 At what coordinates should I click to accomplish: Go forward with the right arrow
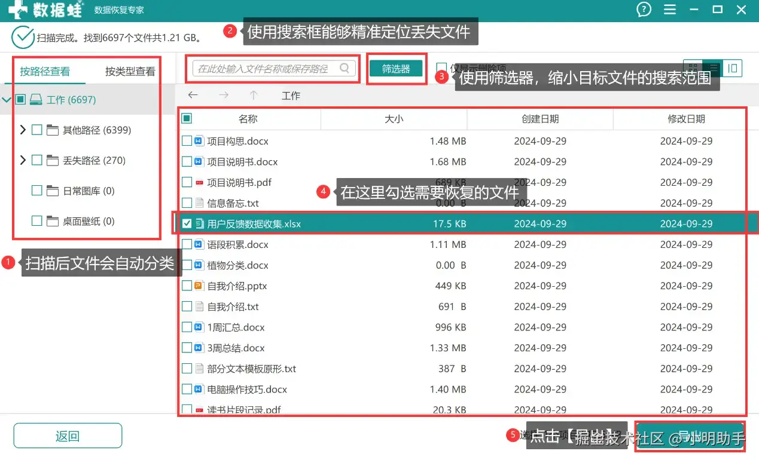coord(224,96)
